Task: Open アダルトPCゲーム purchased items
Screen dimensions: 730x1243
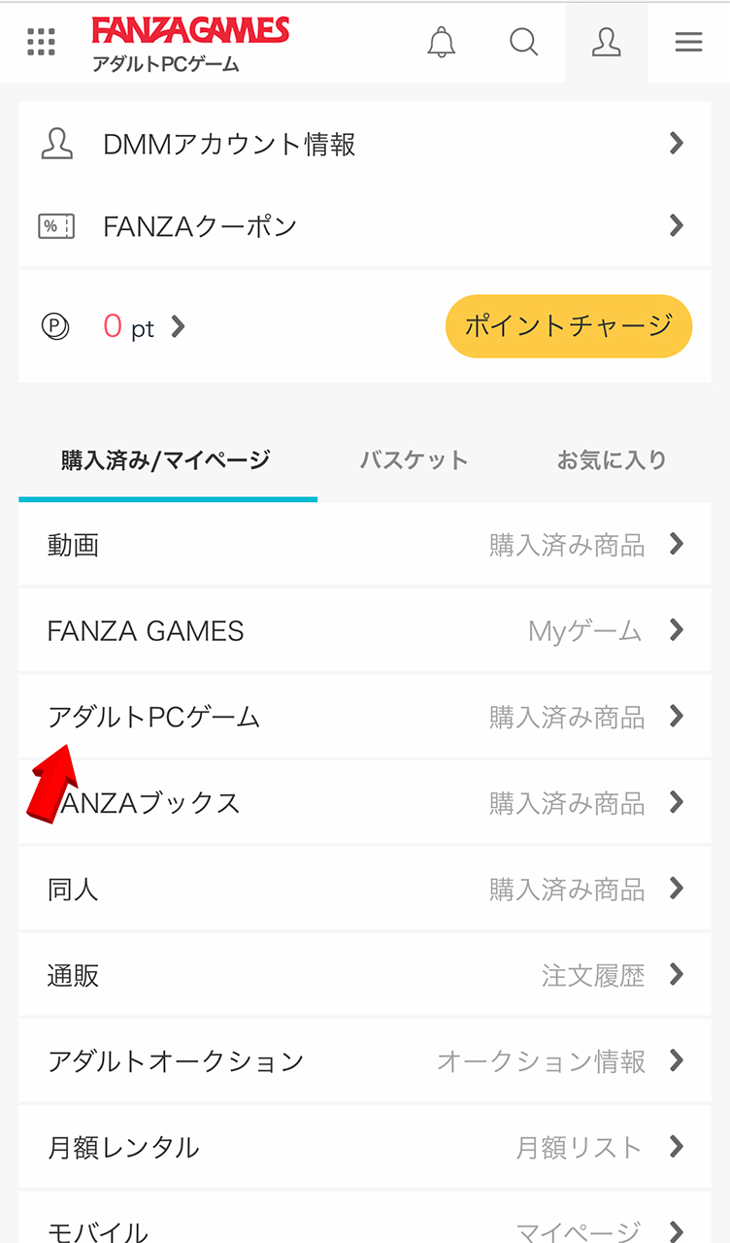Action: [x=364, y=718]
